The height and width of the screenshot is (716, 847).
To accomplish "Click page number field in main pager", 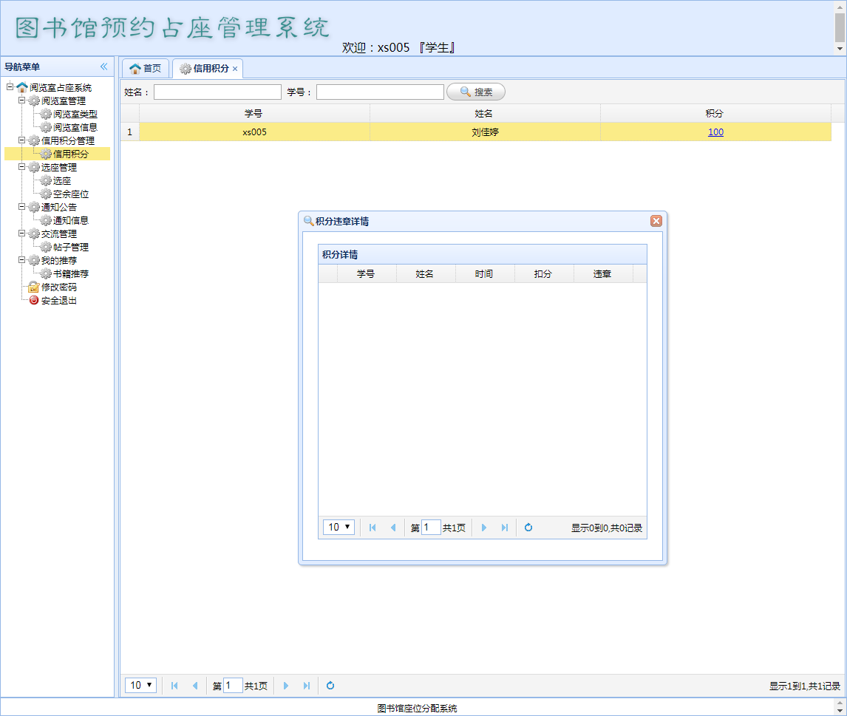I will (233, 685).
